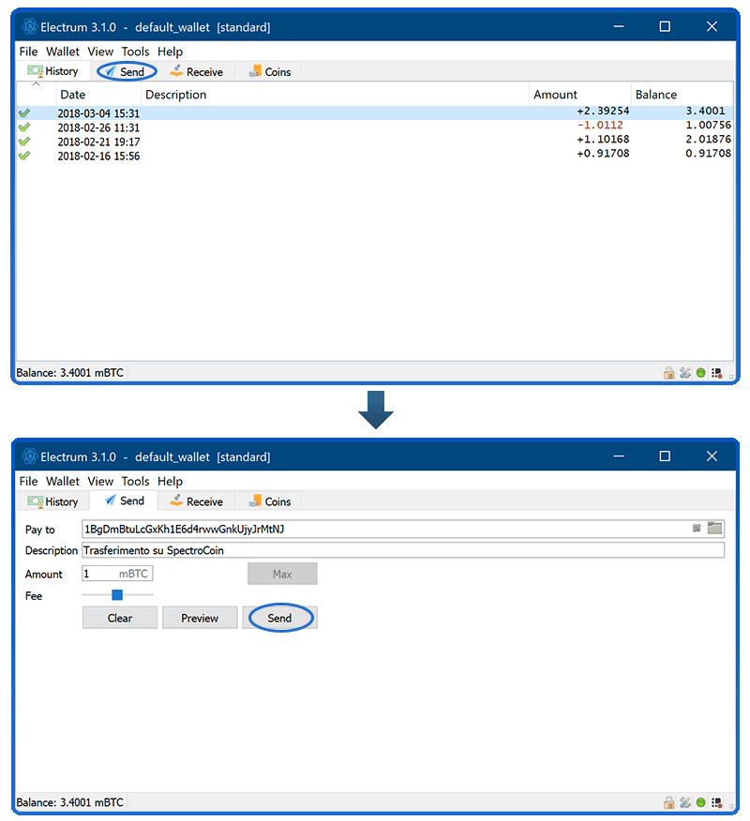750x821 pixels.
Task: Click Description field with Trasferimento su SpectroCoin
Action: 403,550
